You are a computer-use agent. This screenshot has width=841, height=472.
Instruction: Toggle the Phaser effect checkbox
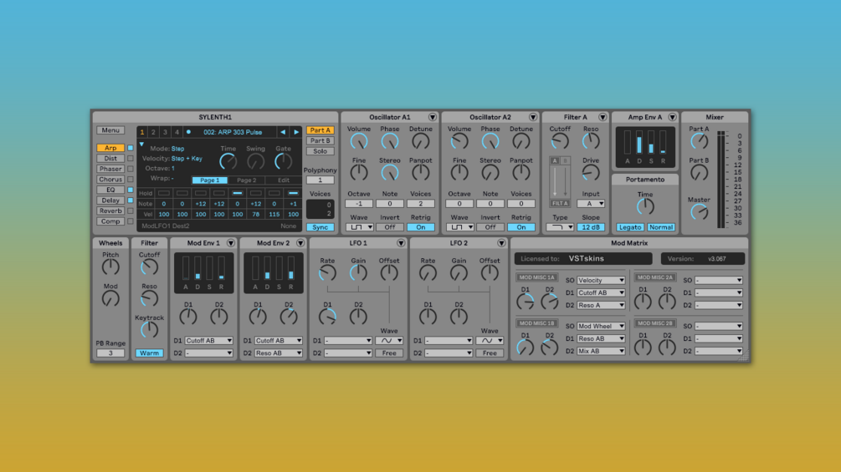131,169
